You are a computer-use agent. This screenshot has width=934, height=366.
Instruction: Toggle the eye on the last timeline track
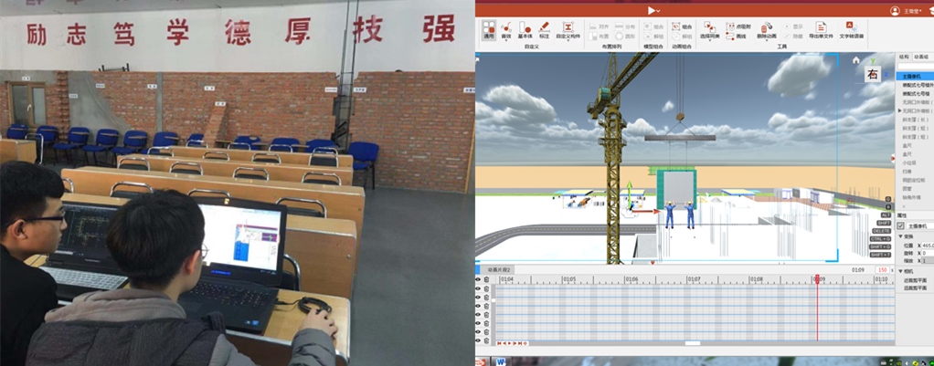click(478, 340)
